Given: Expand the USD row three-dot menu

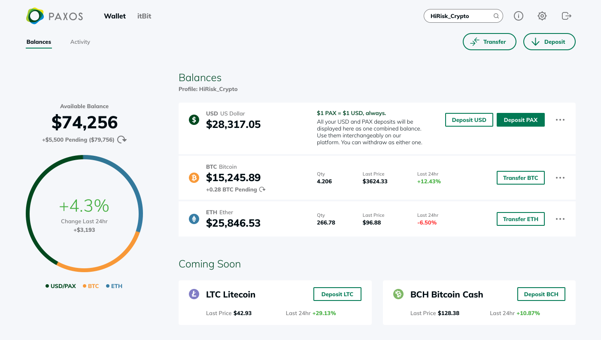Looking at the screenshot, I should [x=560, y=120].
